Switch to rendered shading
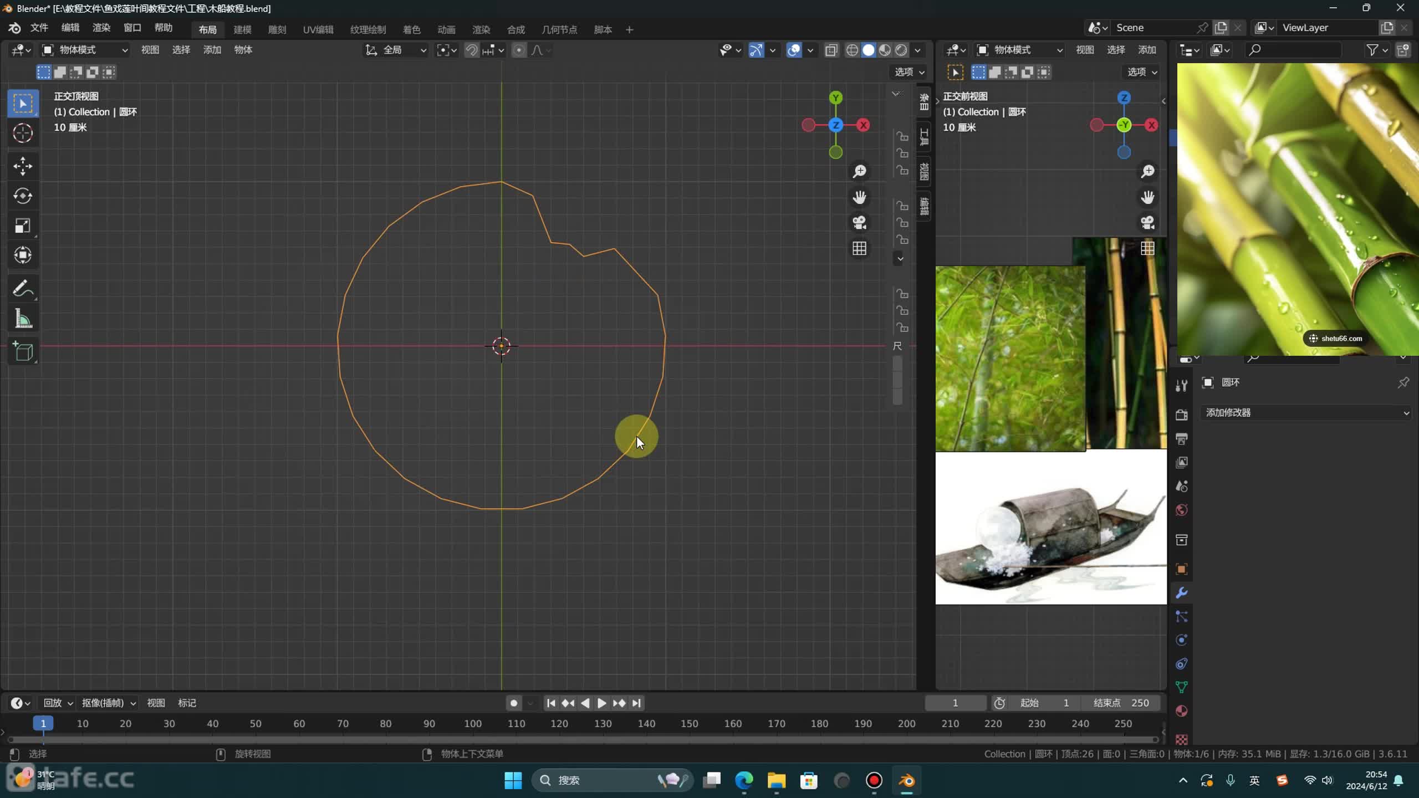 [901, 50]
